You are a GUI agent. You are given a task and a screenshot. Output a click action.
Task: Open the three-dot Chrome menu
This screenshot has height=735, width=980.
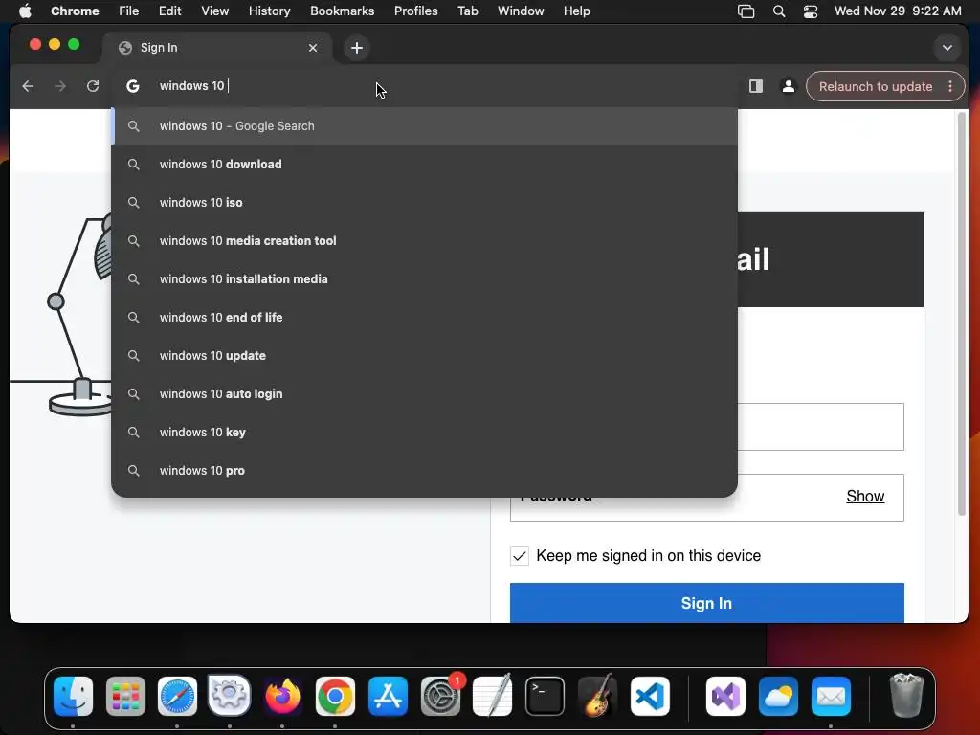point(950,86)
